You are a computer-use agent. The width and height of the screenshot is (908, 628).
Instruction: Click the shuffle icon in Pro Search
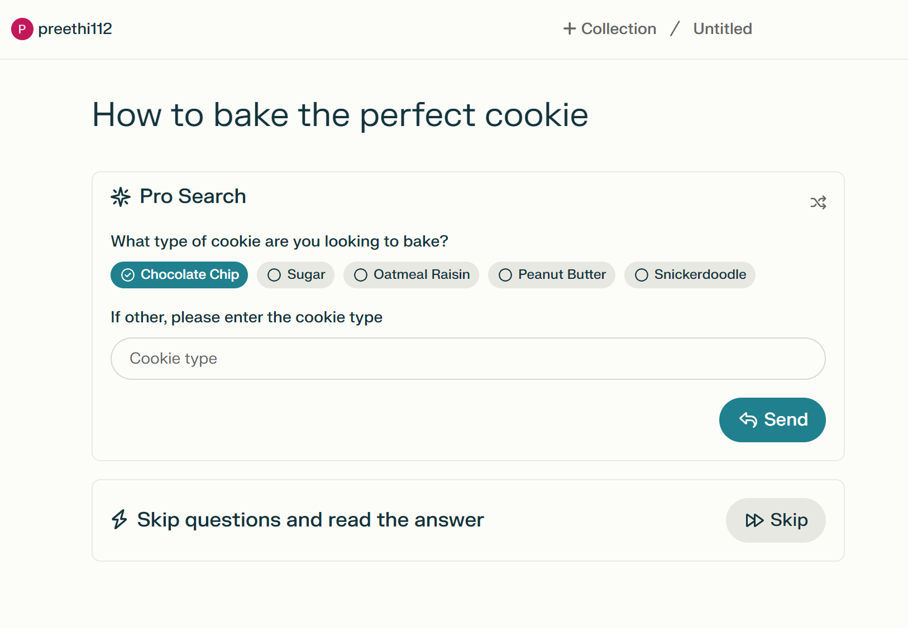818,202
